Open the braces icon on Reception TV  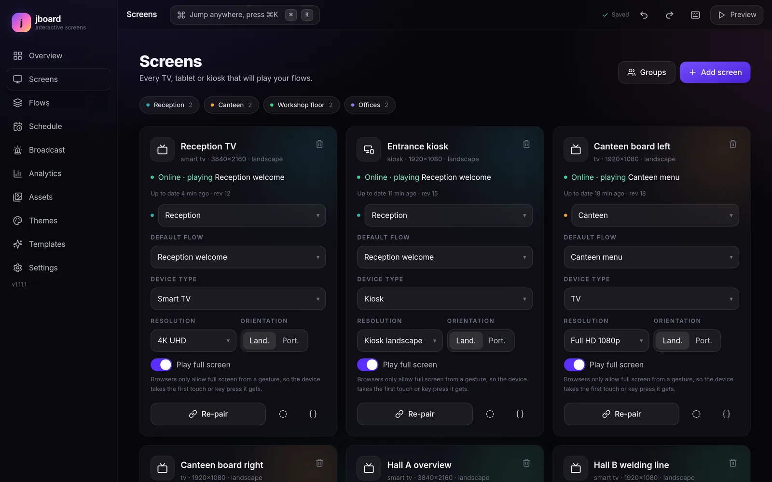click(x=313, y=414)
